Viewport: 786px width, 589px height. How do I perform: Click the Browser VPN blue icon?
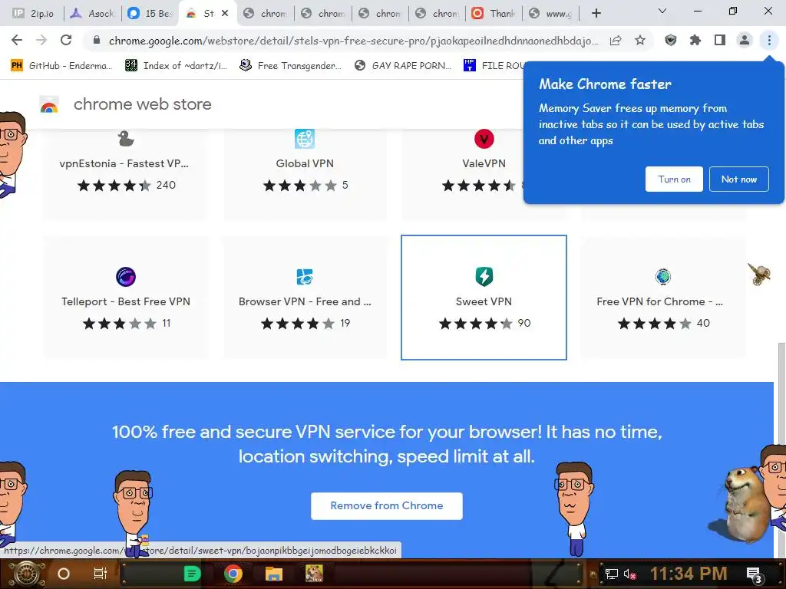pos(305,276)
